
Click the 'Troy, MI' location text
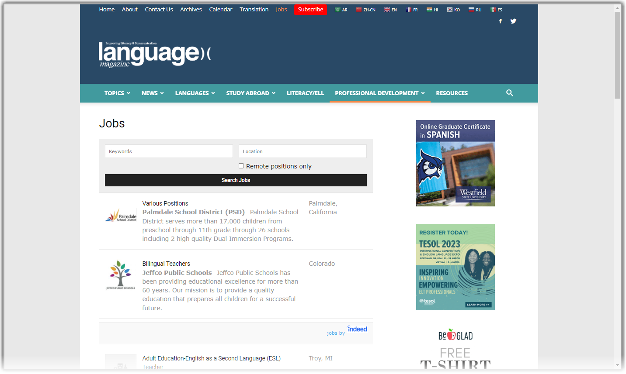pyautogui.click(x=320, y=358)
